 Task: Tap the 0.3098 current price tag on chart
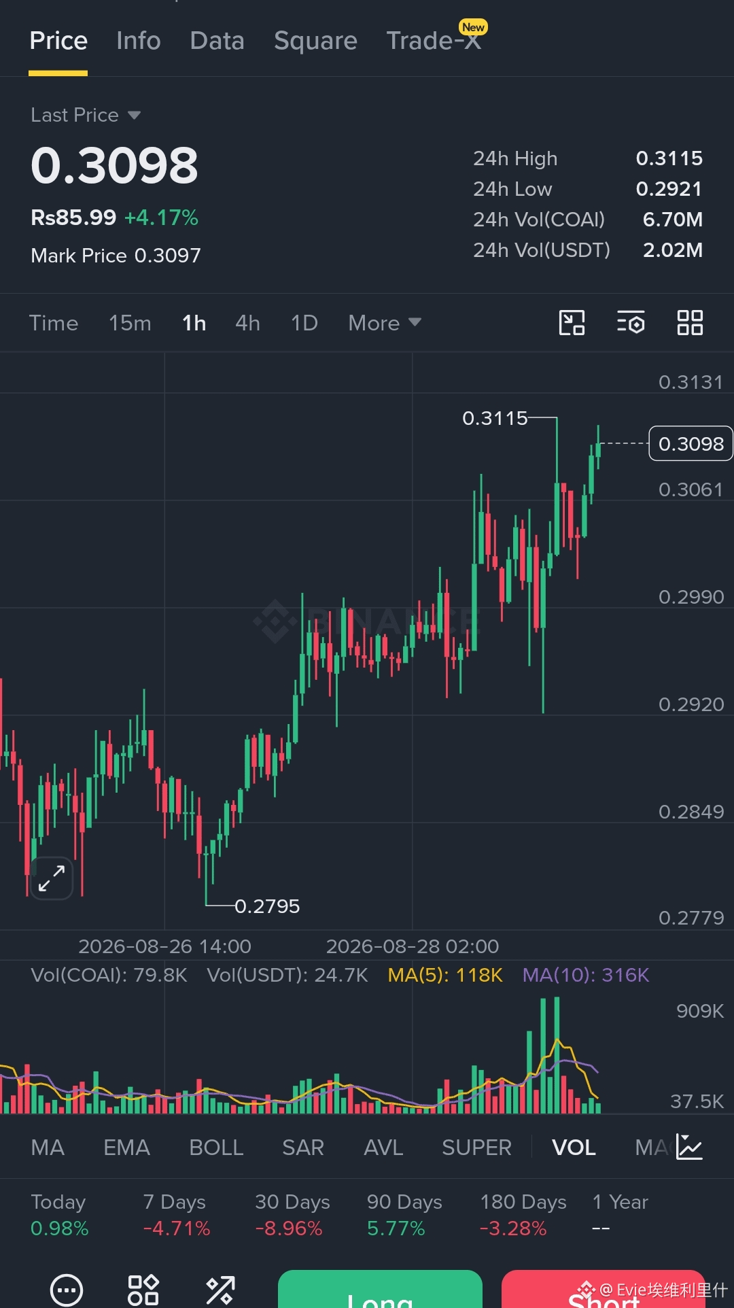(691, 443)
